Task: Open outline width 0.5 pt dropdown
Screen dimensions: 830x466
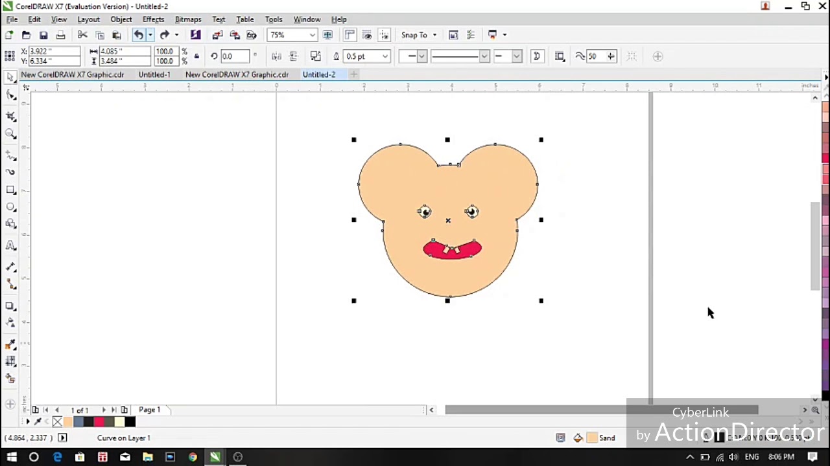Action: (385, 56)
